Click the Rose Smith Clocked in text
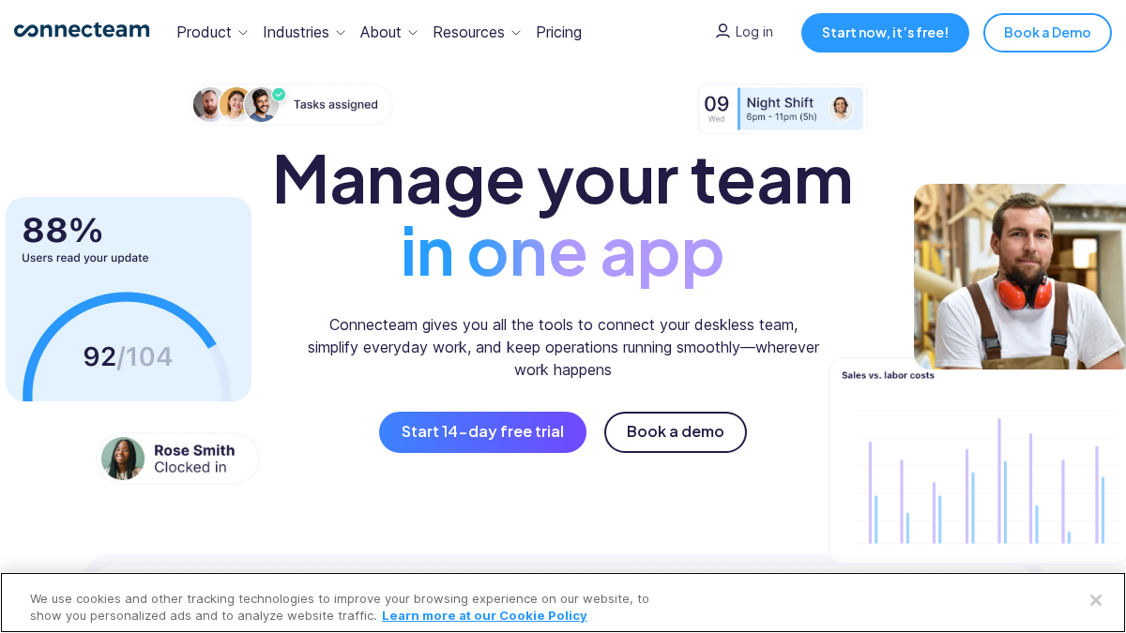The image size is (1126, 633). (x=194, y=459)
